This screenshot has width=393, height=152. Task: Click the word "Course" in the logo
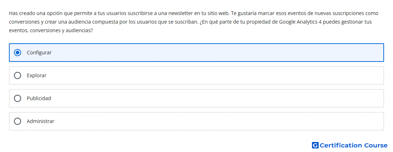pyautogui.click(x=376, y=145)
